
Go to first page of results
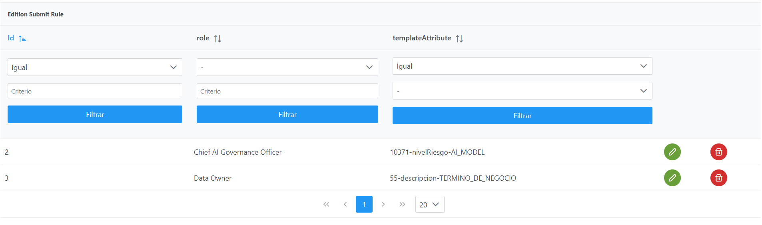tap(326, 204)
